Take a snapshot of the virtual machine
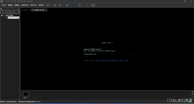Viewport: 194px width, 104px height. [x=60, y=5]
